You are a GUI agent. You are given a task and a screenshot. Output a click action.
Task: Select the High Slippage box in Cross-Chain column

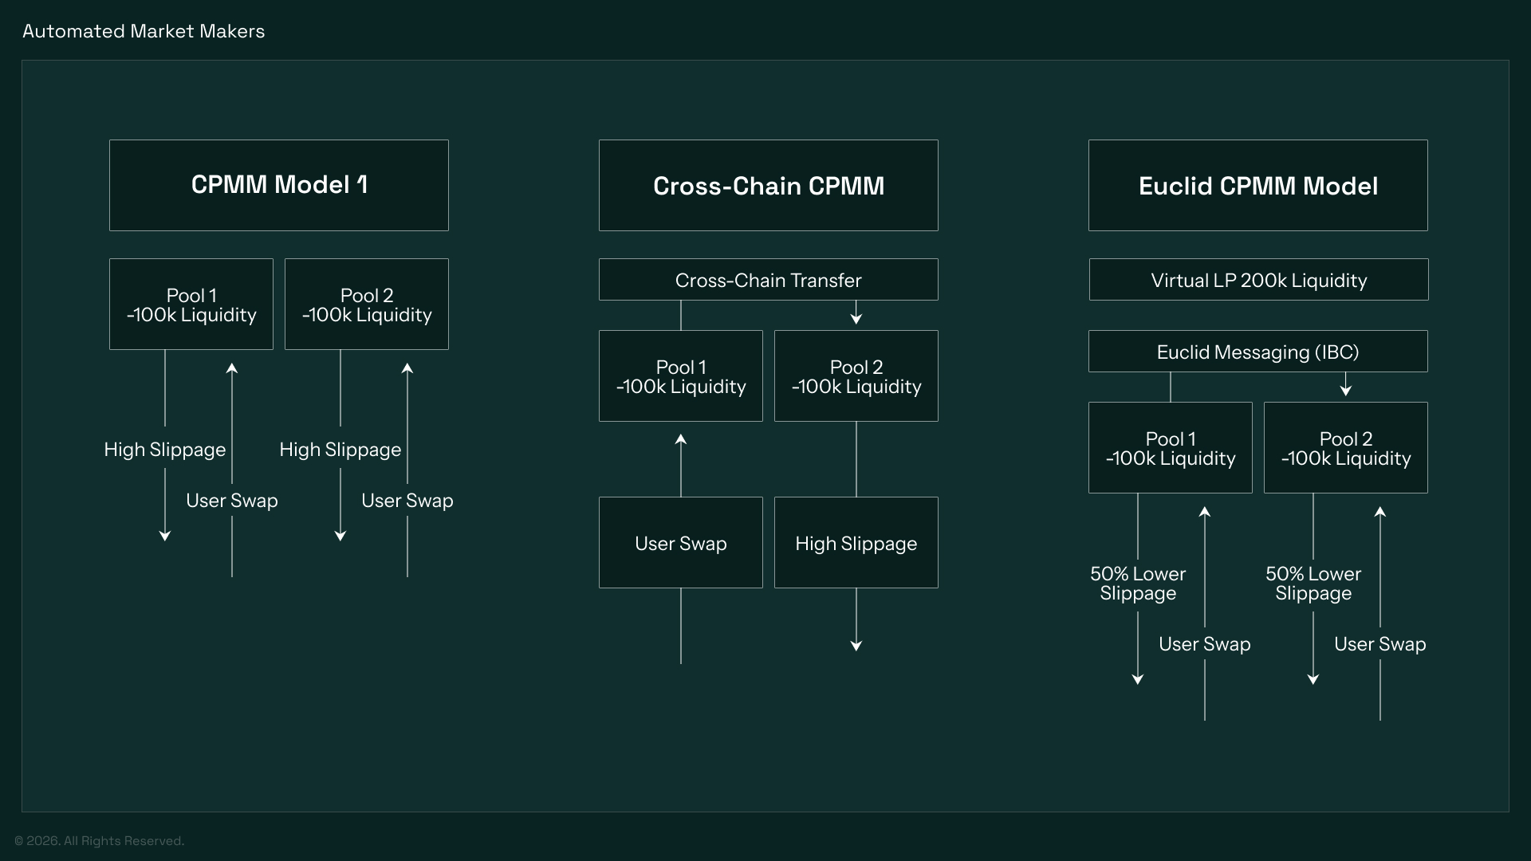coord(856,543)
